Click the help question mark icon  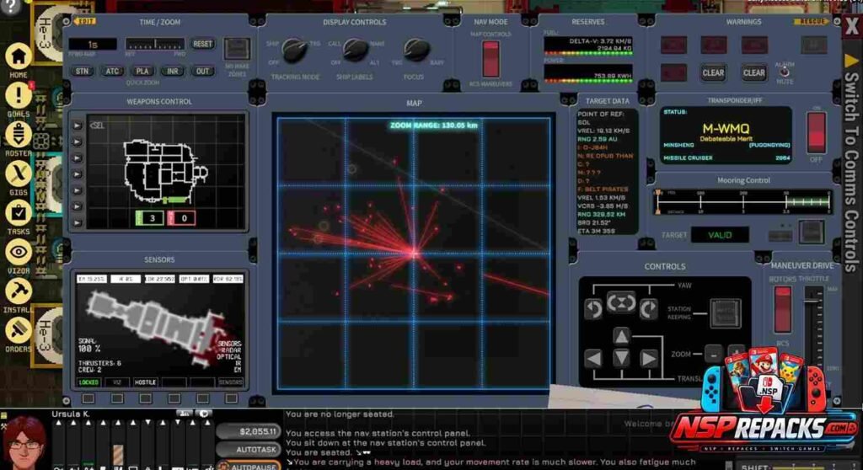tap(10, 7)
